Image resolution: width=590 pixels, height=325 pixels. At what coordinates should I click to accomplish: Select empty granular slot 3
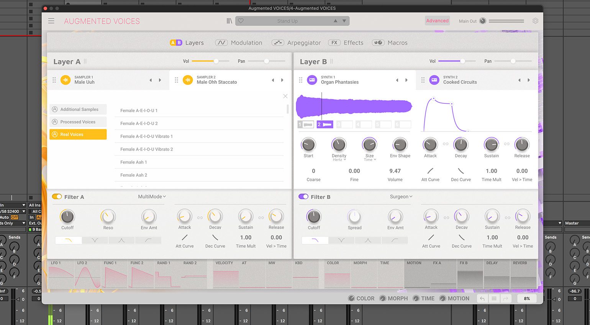(344, 125)
